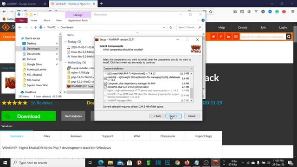Open the File tab in File Explorer
This screenshot has width=297, height=167.
point(21,20)
